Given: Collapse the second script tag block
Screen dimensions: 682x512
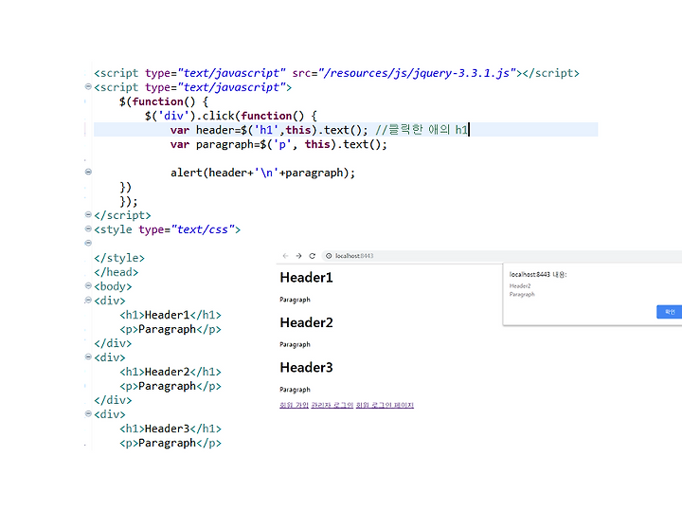Looking at the screenshot, I should (88, 86).
